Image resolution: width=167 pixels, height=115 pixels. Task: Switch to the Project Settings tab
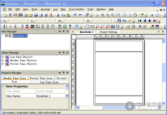tap(109, 32)
